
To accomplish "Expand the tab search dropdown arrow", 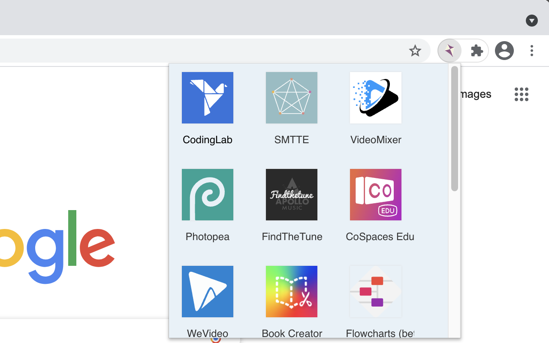I will pos(532,20).
